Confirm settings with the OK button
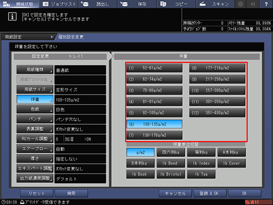This screenshot has width=273, height=205. click(x=244, y=193)
